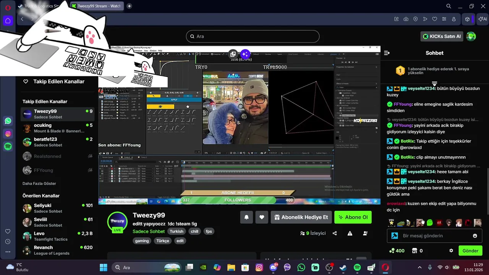Click the new tab plus button

129,6
